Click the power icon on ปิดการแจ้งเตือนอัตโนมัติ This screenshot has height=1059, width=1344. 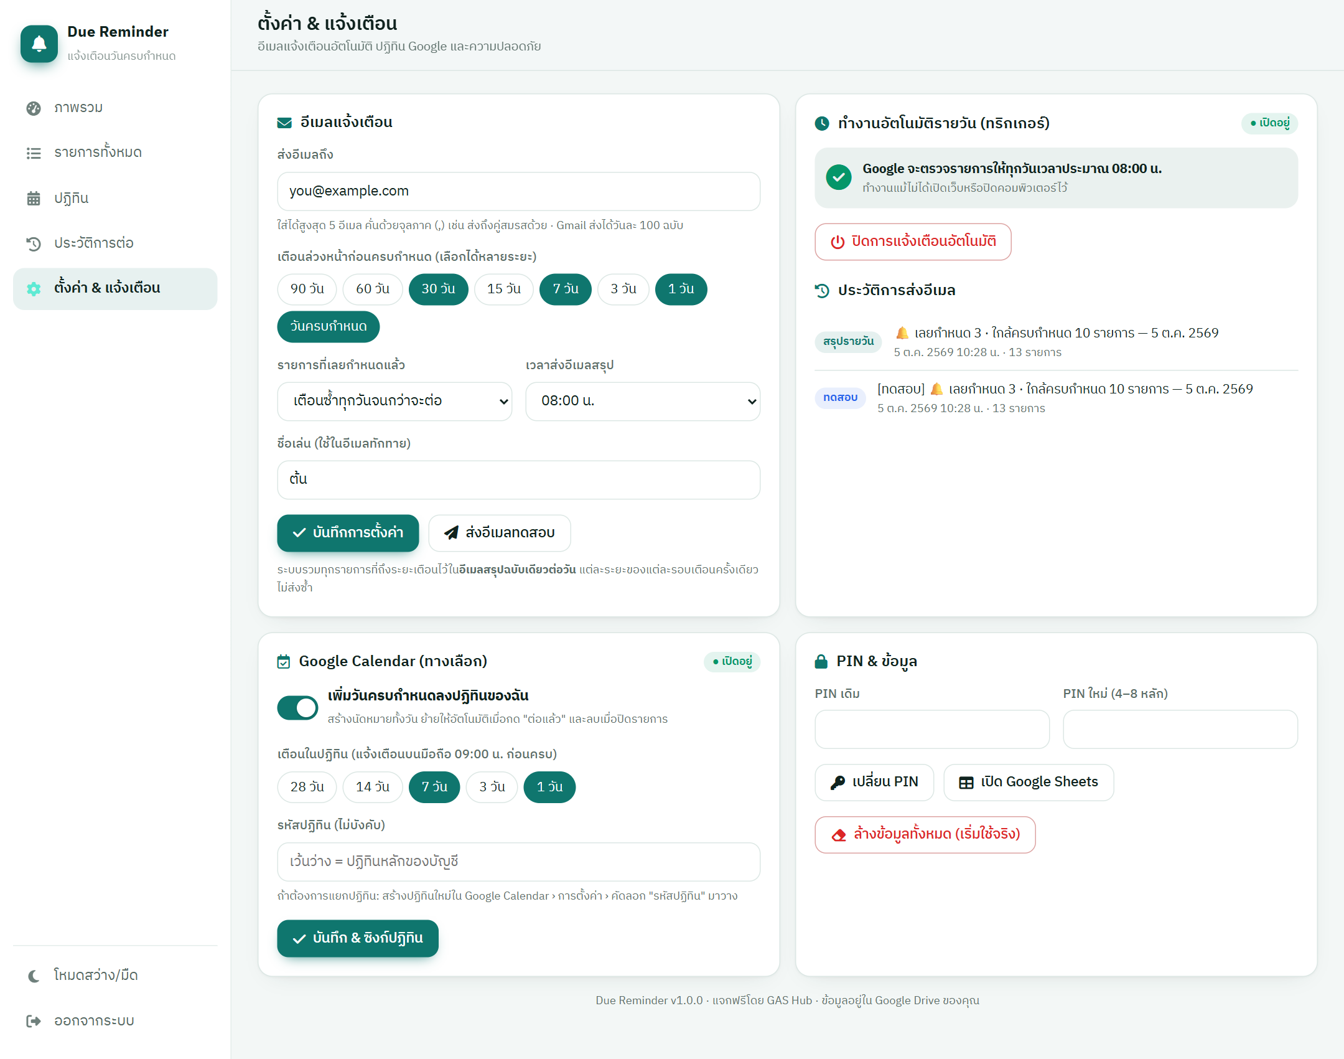pyautogui.click(x=838, y=242)
